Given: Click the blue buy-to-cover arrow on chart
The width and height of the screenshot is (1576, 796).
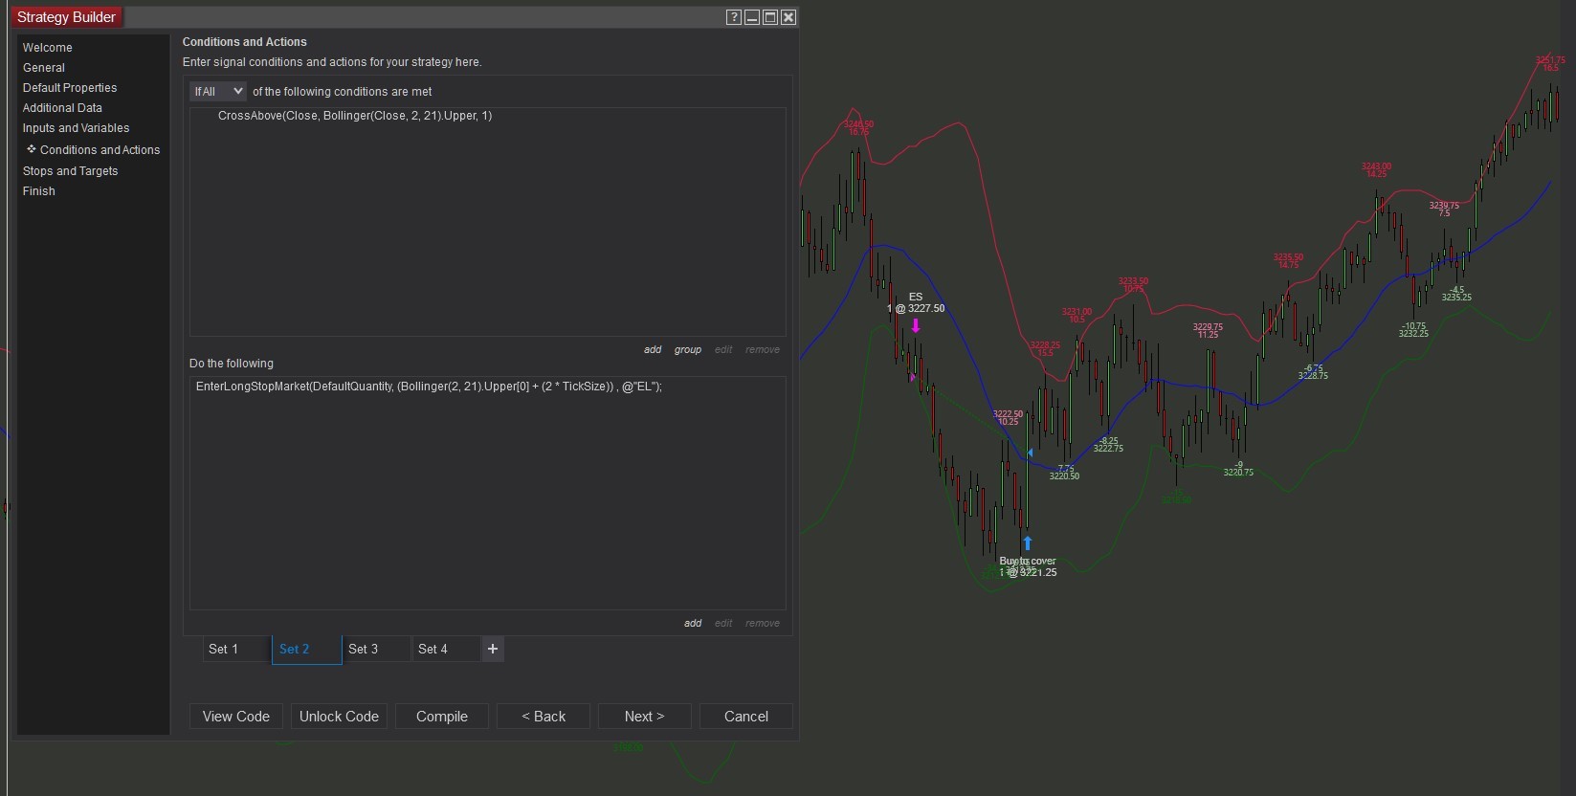Looking at the screenshot, I should click(x=1028, y=543).
